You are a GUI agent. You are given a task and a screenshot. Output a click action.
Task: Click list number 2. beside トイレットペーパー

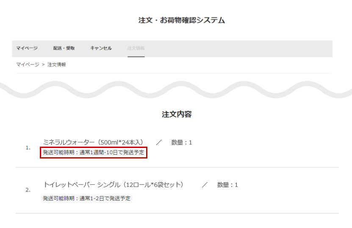28,190
